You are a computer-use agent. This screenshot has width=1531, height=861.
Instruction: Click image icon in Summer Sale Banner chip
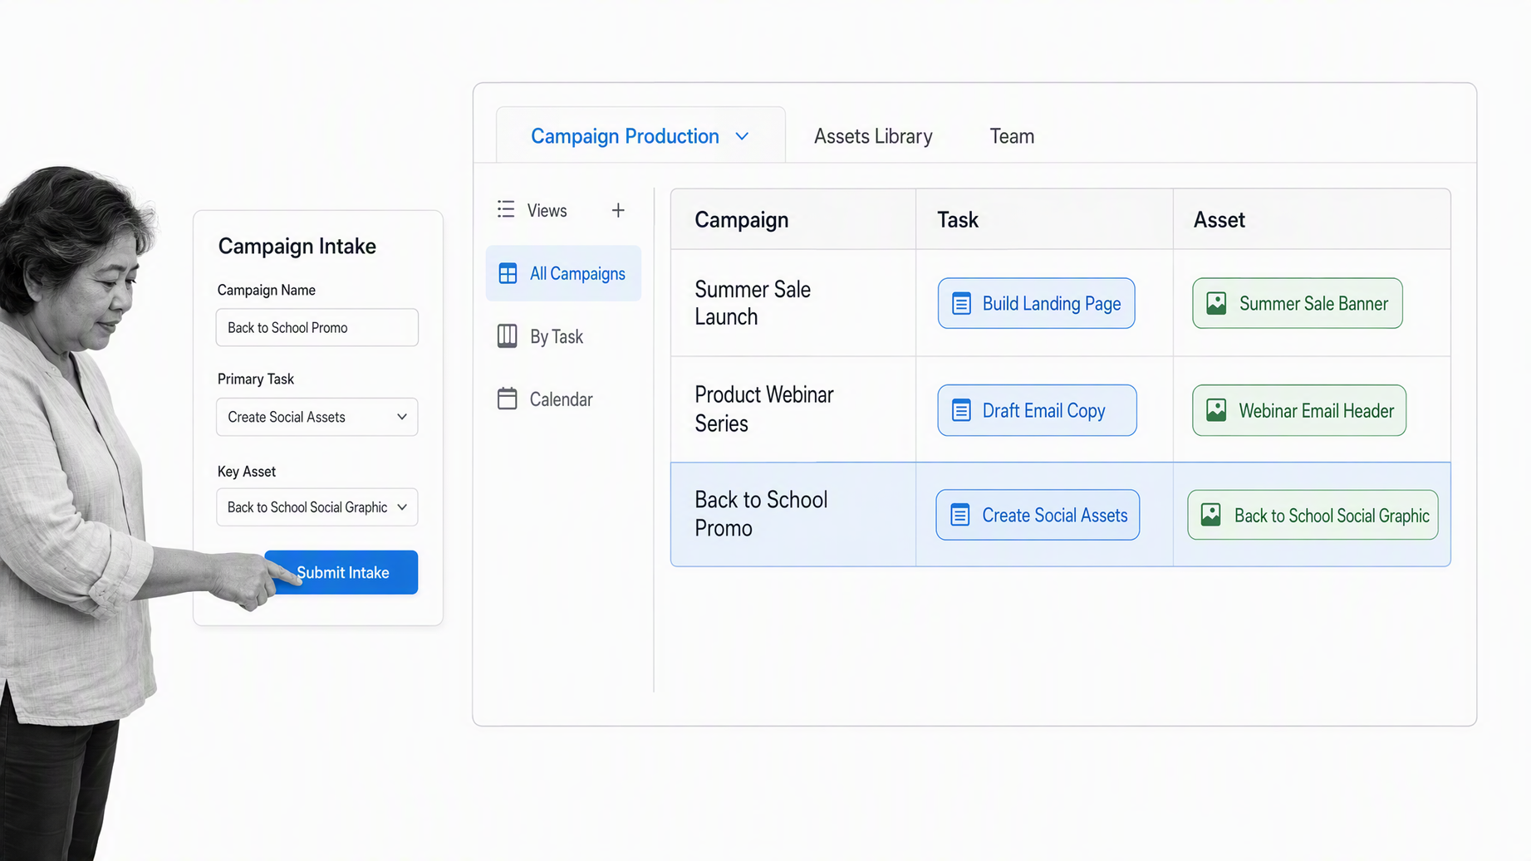click(x=1216, y=304)
